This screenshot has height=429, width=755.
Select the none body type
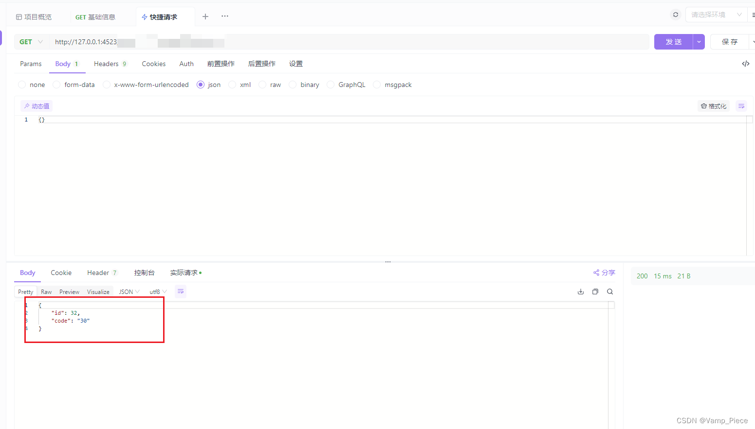pyautogui.click(x=32, y=85)
